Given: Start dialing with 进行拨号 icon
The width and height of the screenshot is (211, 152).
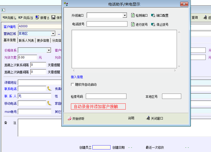Looking at the screenshot, I should 133,24.
